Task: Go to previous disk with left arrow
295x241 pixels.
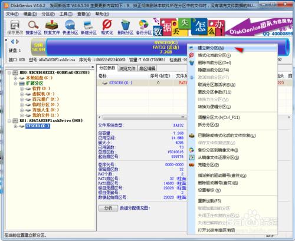Action: pos(12,41)
